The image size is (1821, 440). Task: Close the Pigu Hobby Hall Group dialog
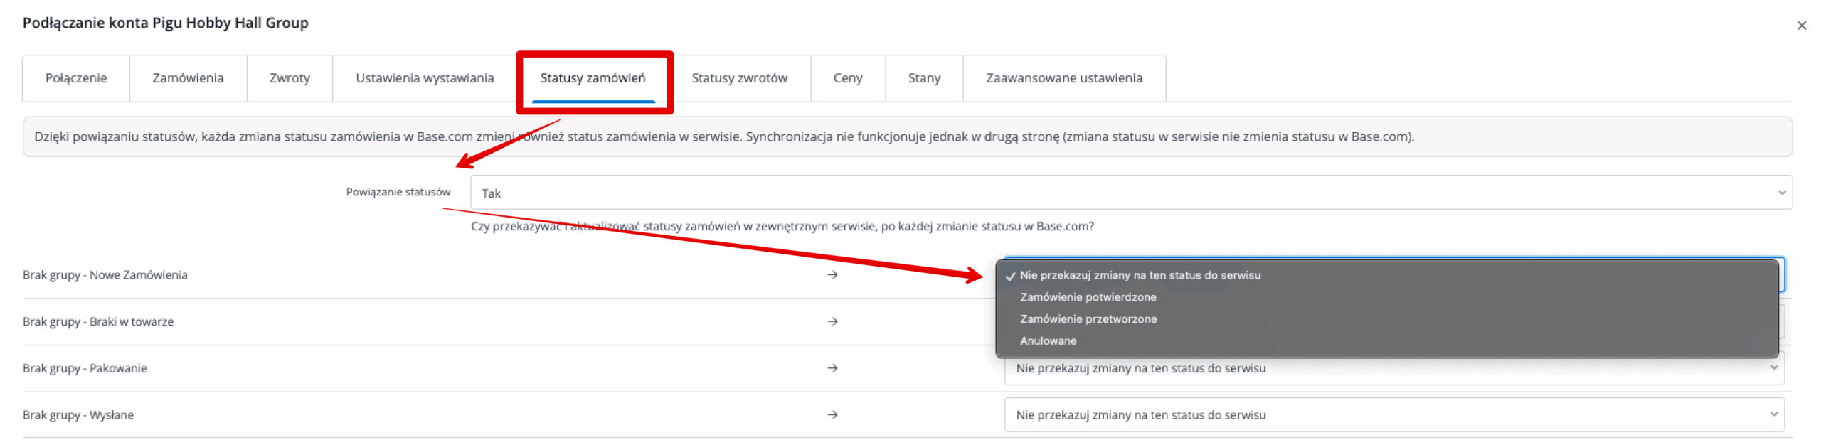click(1801, 26)
